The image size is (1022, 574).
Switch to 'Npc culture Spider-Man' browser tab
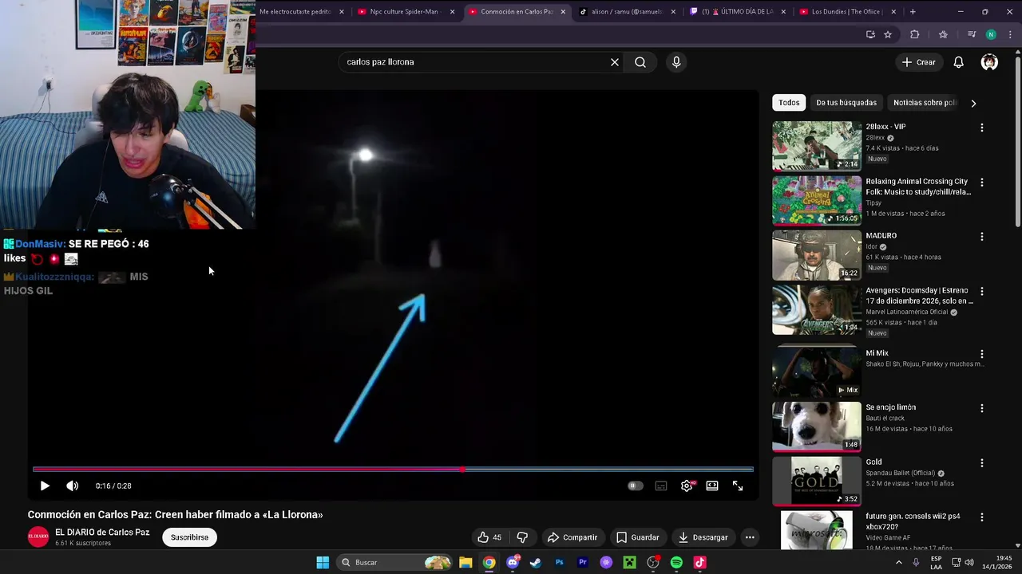tap(406, 12)
